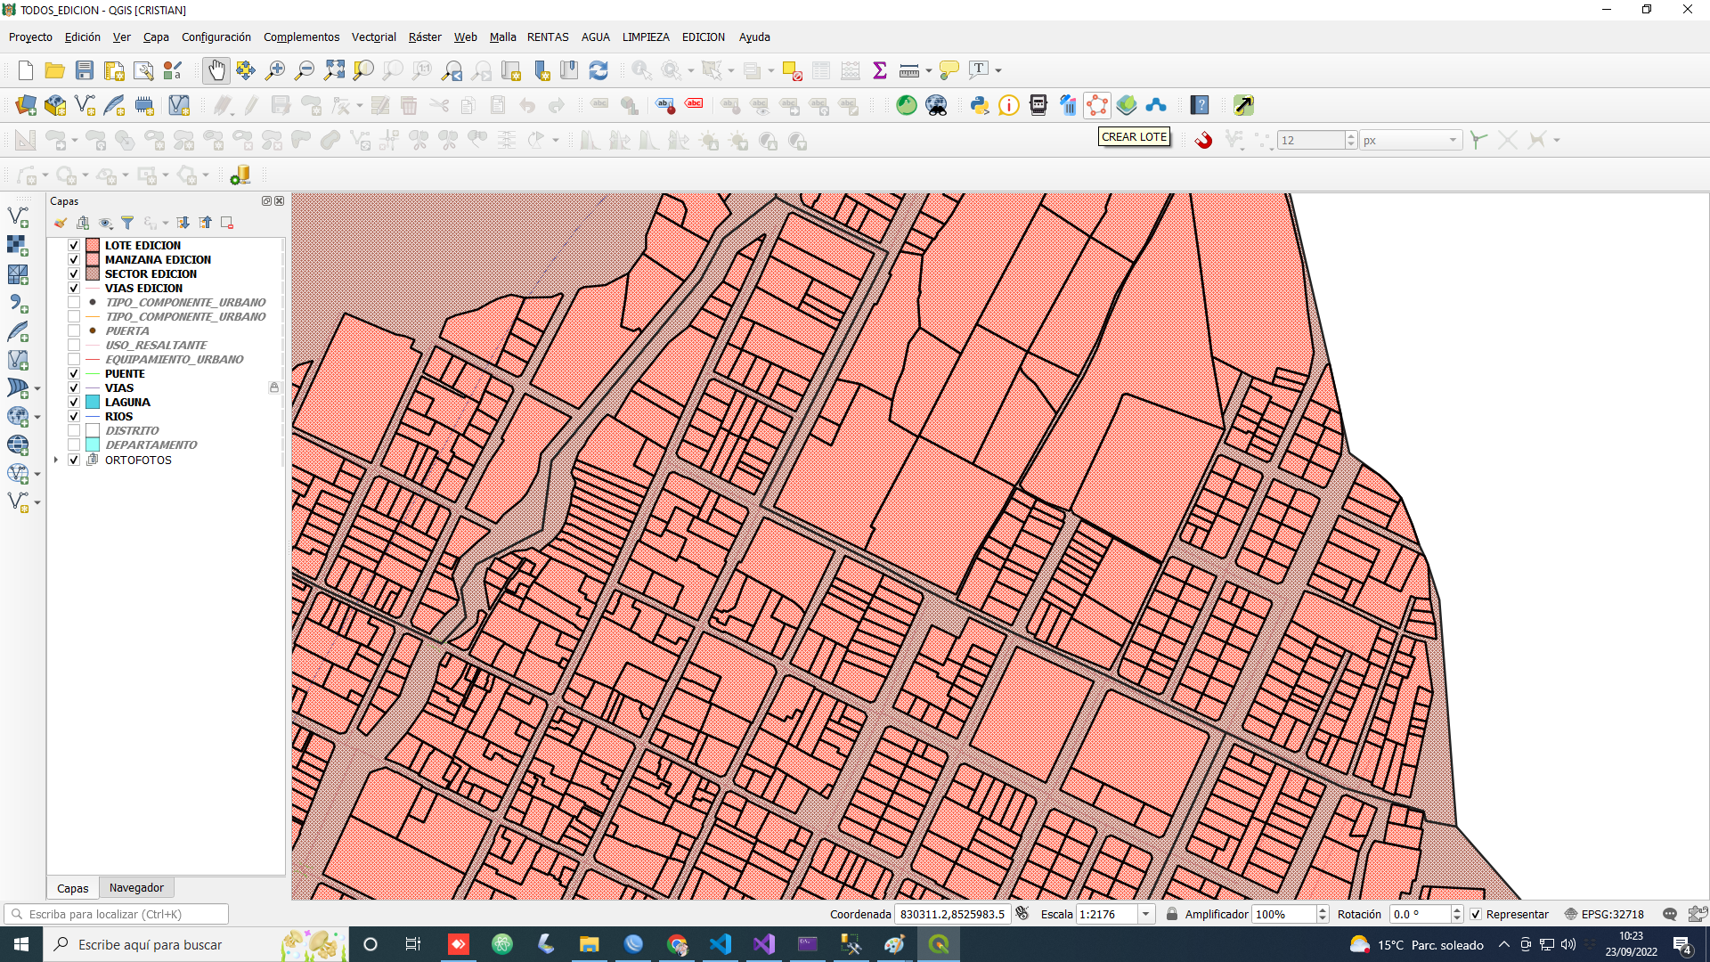Enable the PUERTA layer checkbox

coord(74,330)
